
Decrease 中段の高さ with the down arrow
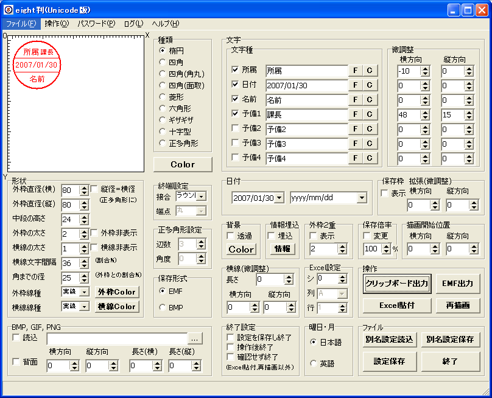pos(84,222)
